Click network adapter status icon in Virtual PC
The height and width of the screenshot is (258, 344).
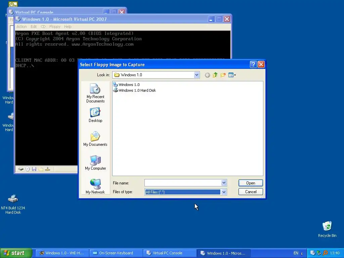[47, 169]
